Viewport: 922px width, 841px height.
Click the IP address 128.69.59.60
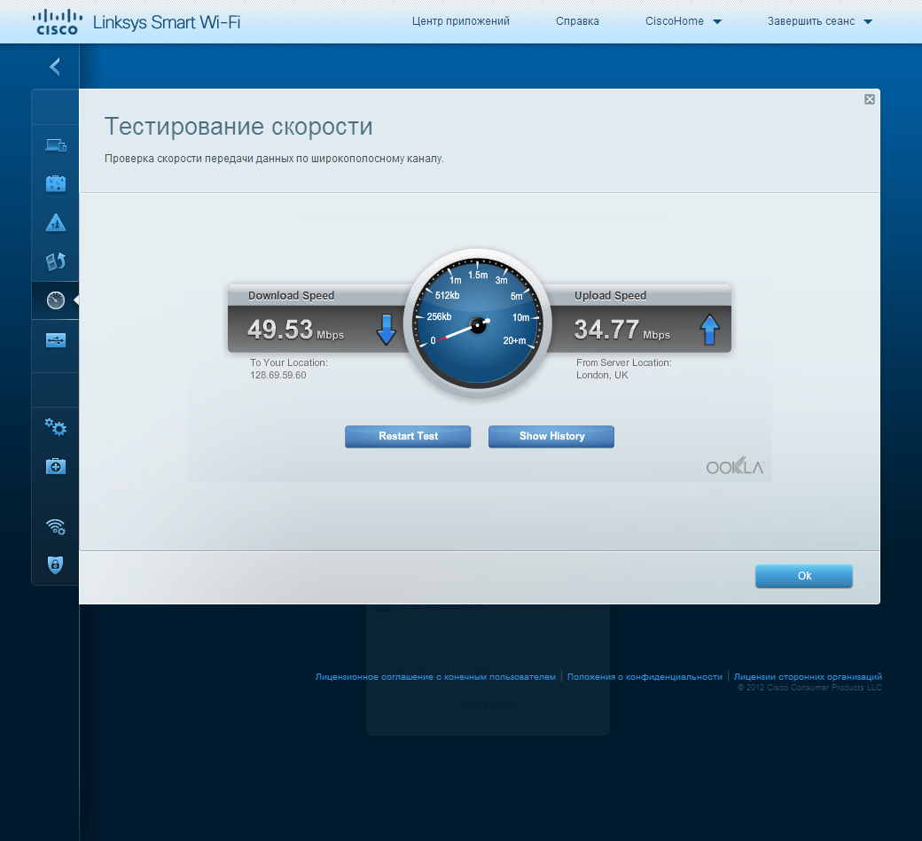pos(278,375)
